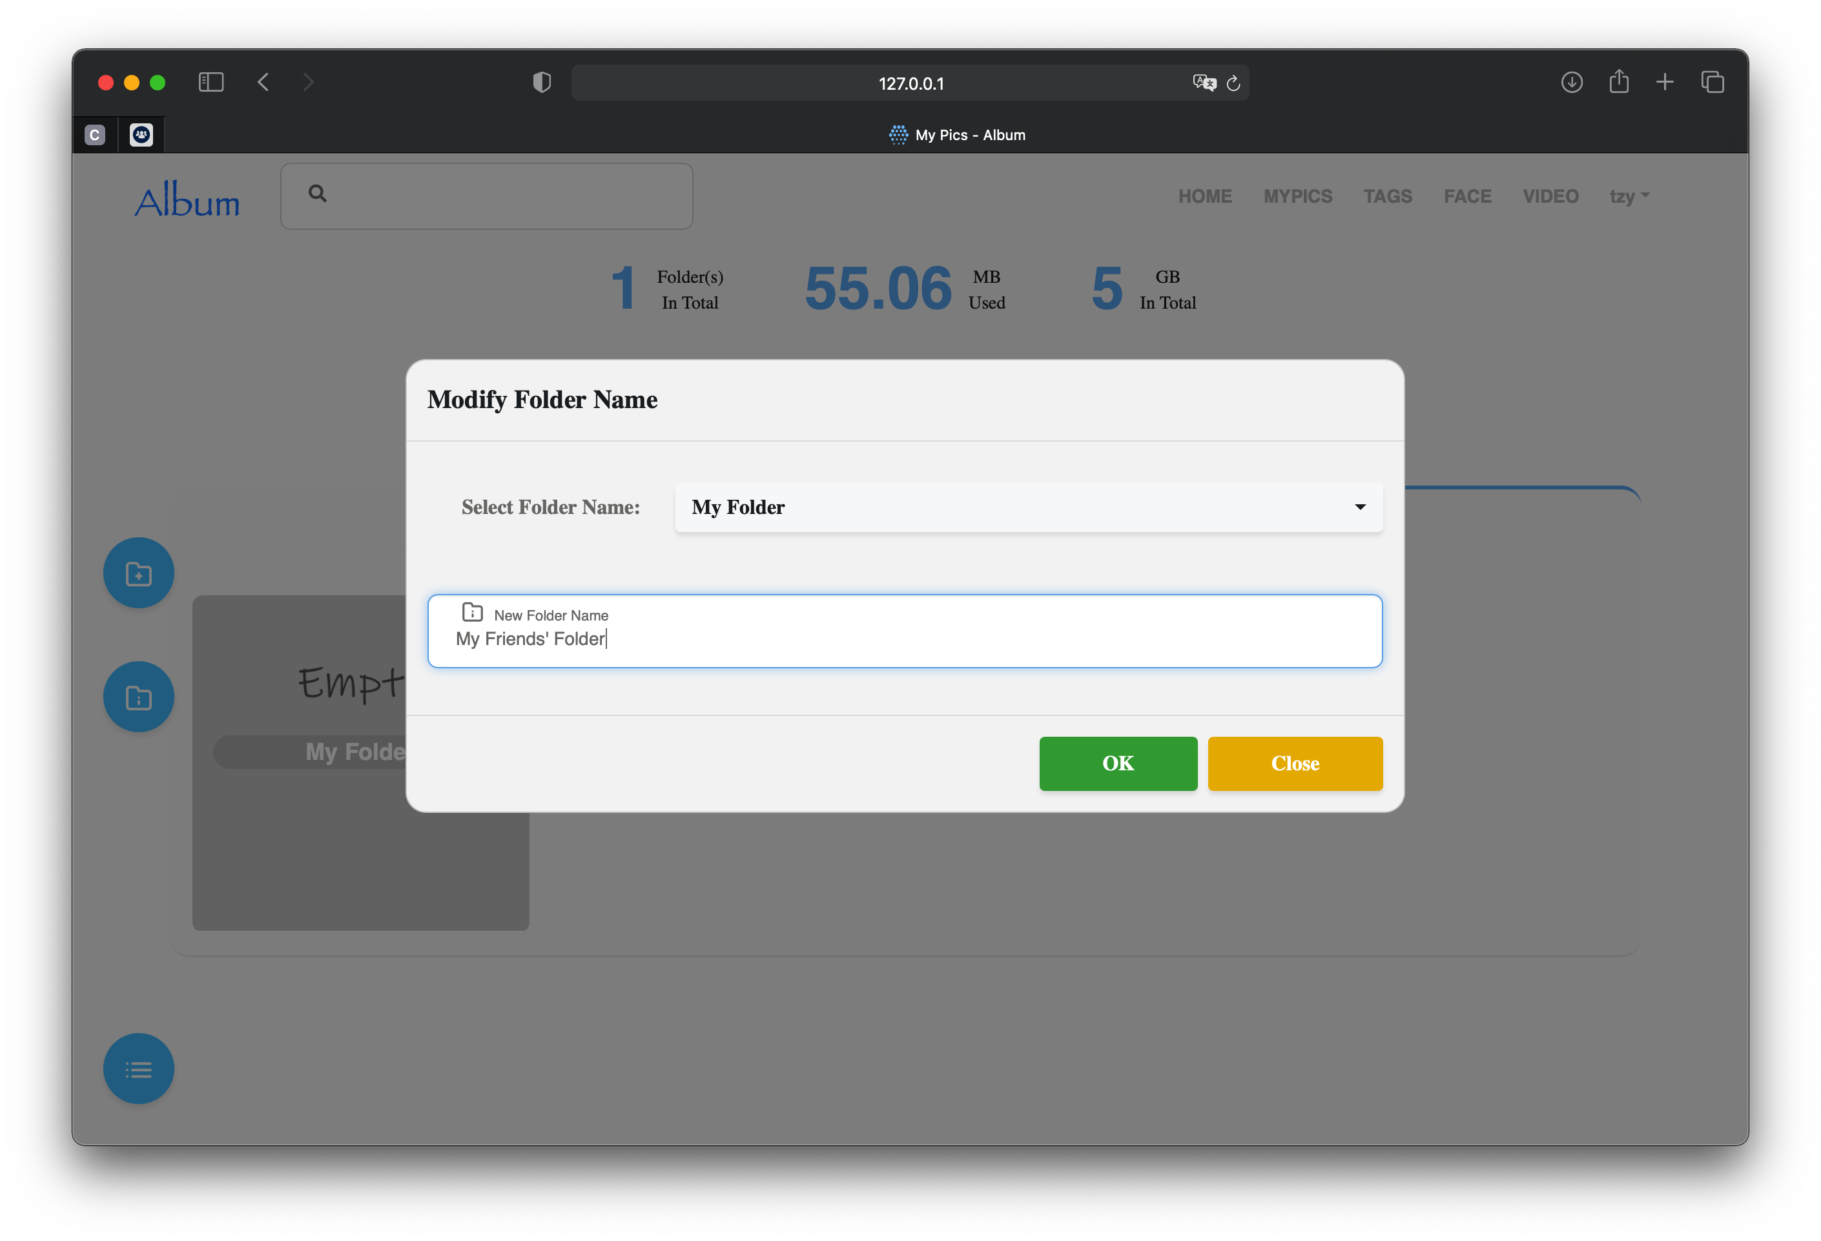The height and width of the screenshot is (1241, 1821).
Task: Switch to the pinned paw icon tab
Action: pyautogui.click(x=141, y=135)
